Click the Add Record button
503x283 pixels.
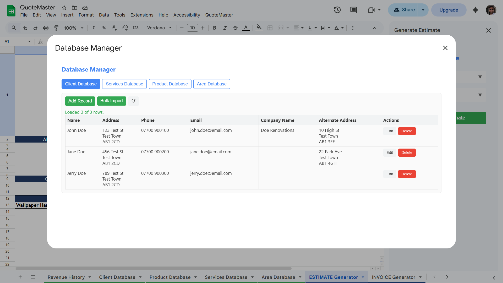pyautogui.click(x=80, y=101)
